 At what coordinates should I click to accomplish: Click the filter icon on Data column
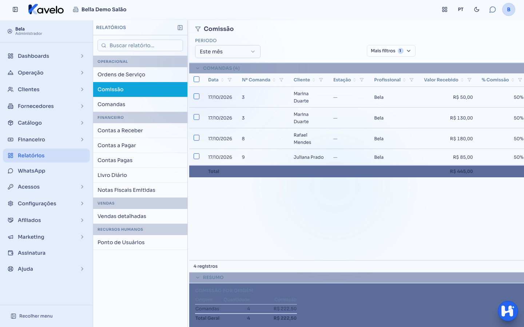pos(230,80)
